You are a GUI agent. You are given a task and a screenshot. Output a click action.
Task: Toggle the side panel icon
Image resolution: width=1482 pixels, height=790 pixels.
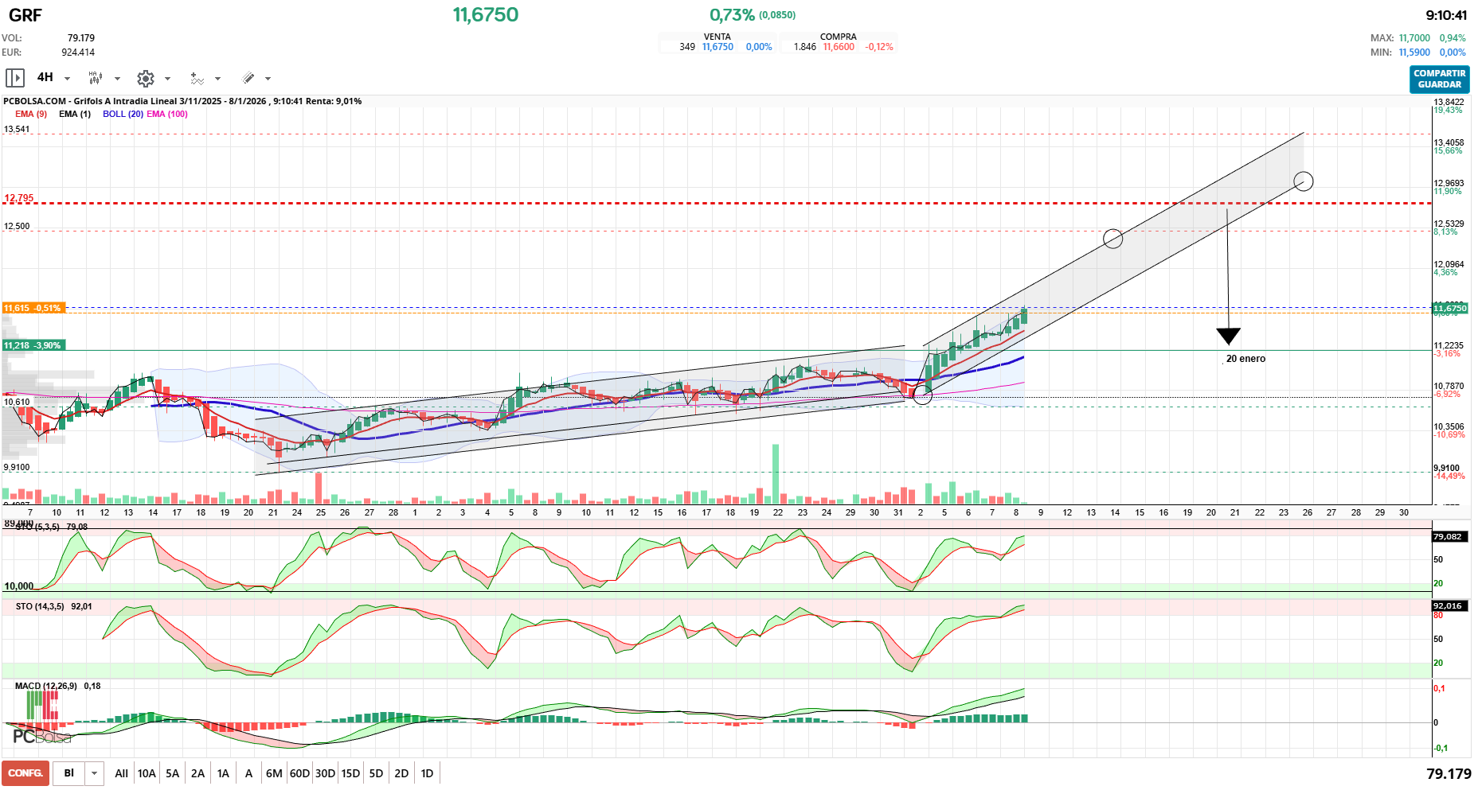(14, 78)
